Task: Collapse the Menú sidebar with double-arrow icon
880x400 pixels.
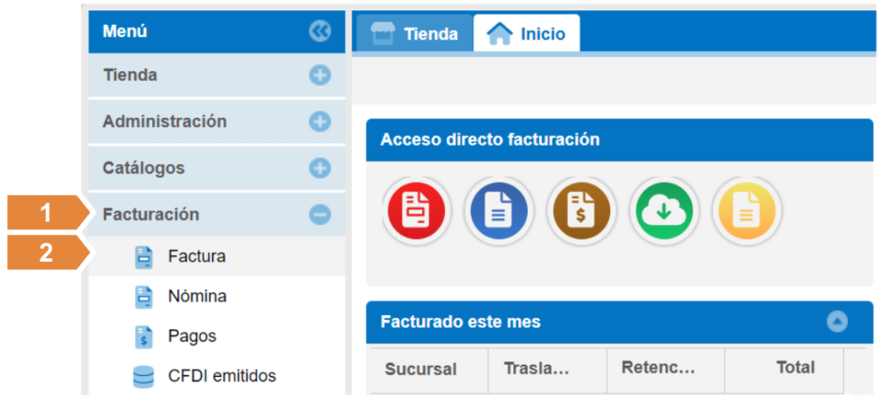Action: (x=320, y=32)
